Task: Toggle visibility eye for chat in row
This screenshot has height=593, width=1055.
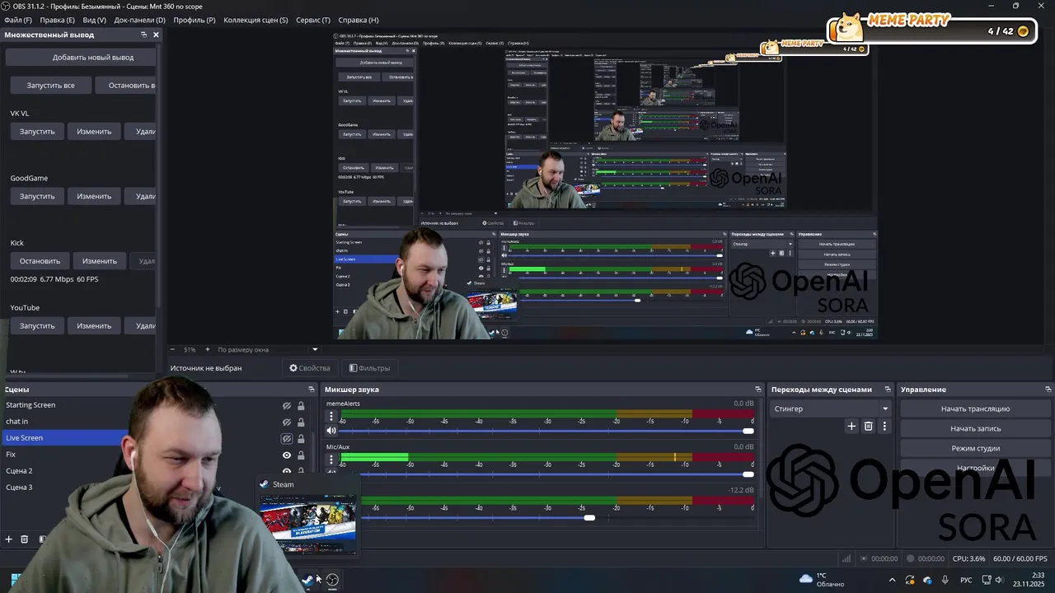Action: pos(287,423)
